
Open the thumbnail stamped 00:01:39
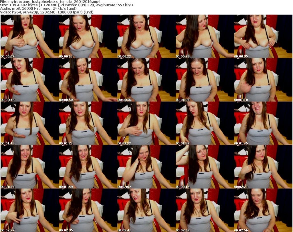tap(205, 123)
